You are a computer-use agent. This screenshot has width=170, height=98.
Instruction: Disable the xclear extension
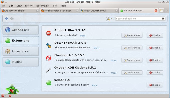point(155,85)
